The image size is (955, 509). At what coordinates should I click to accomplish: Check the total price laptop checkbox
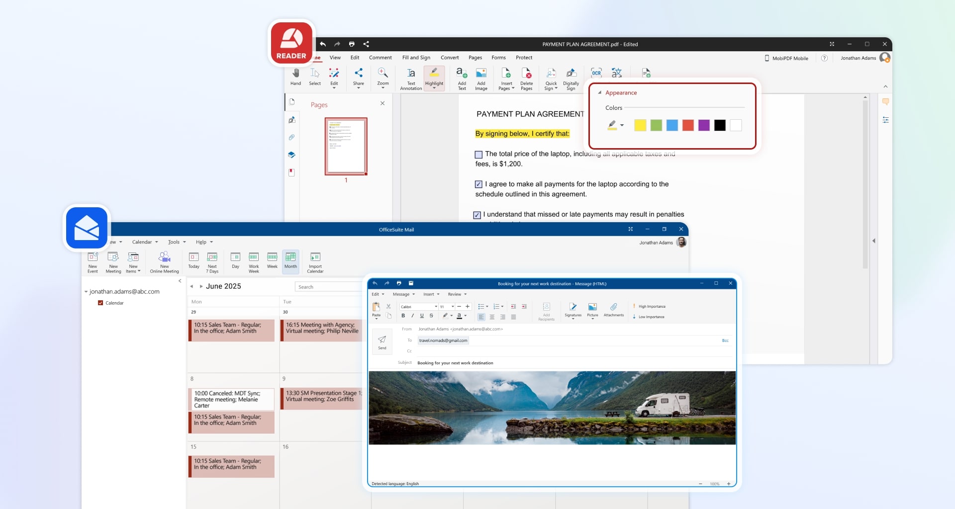click(x=478, y=155)
